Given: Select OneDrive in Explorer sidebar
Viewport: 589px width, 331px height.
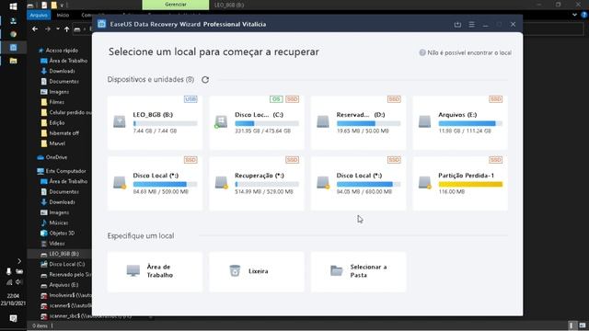Looking at the screenshot, I should click(52, 157).
